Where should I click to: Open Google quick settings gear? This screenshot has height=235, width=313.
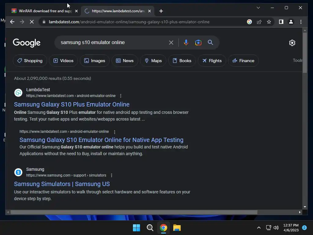(x=292, y=43)
